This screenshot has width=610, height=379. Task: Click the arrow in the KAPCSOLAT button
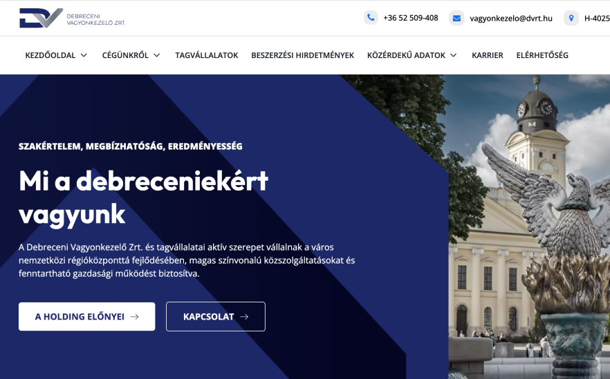point(244,317)
